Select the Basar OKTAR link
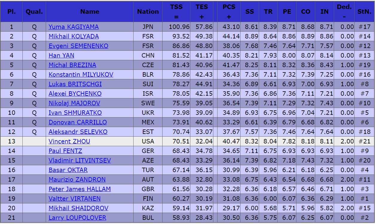Image resolution: width=375 pixels, height=224 pixels. click(x=68, y=170)
